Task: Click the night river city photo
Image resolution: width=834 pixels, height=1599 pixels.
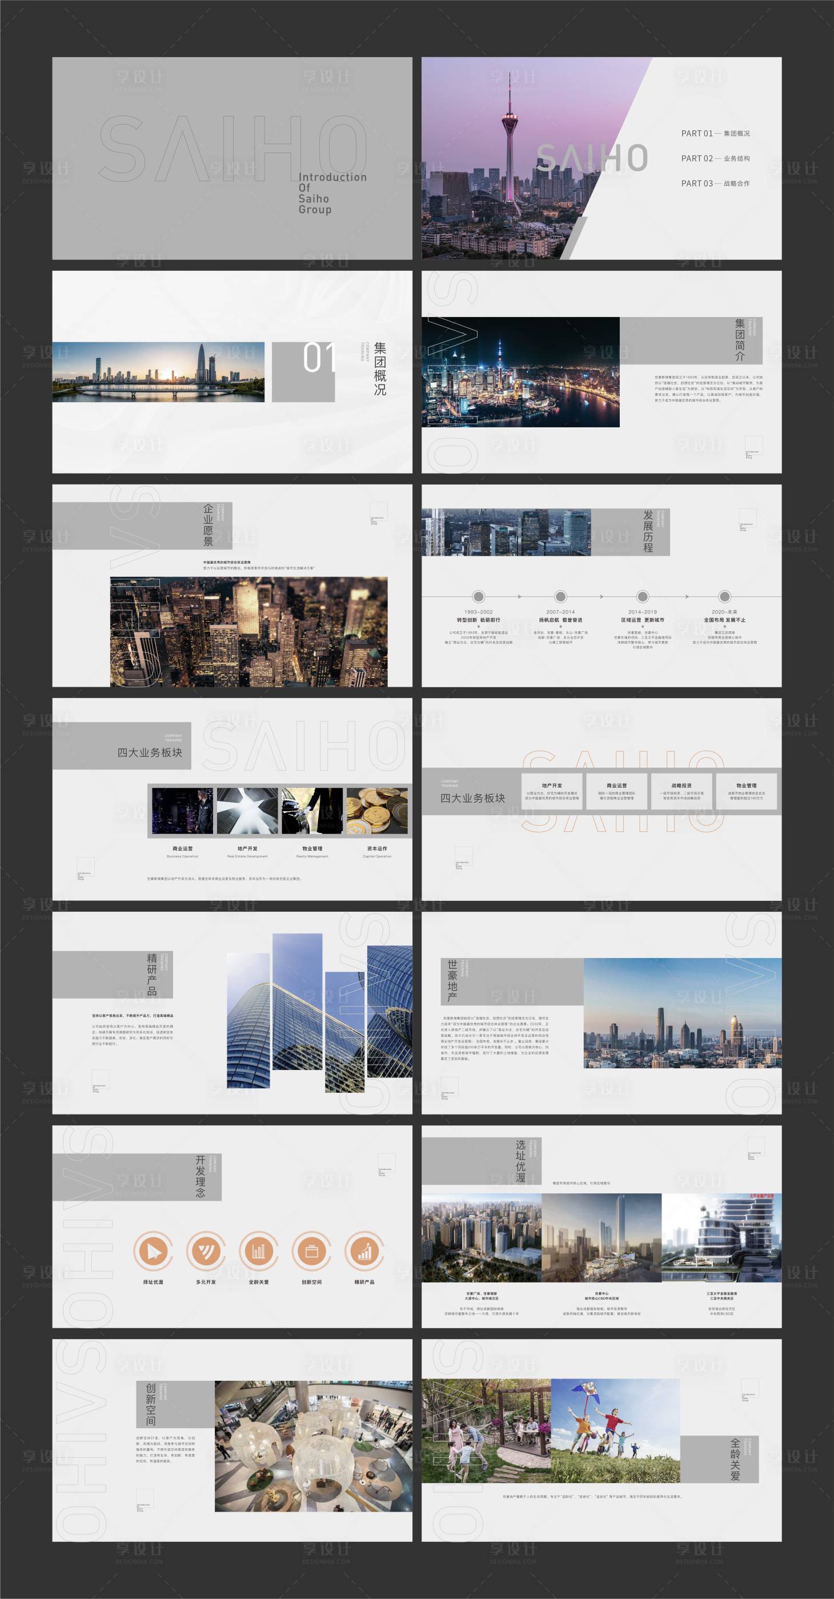Action: click(520, 372)
